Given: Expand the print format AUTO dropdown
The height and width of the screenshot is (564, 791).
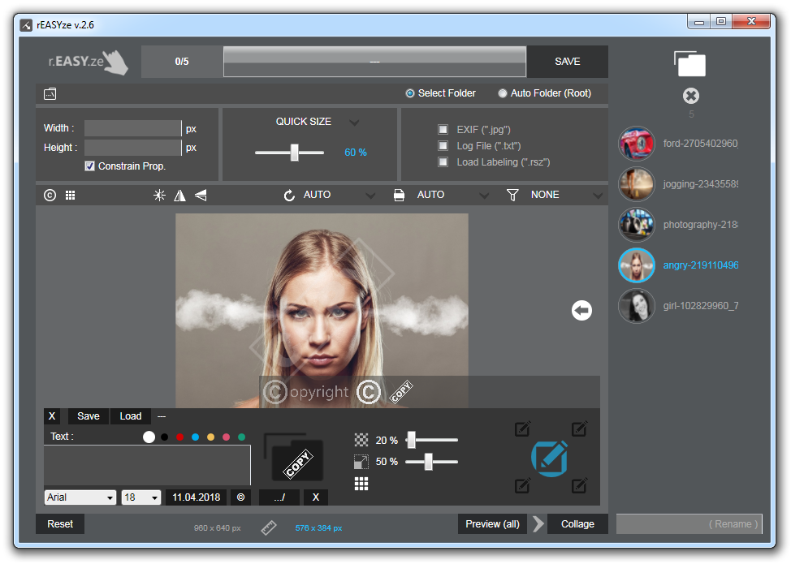Looking at the screenshot, I should click(484, 196).
